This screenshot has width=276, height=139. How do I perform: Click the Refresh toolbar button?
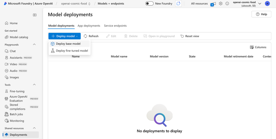click(91, 36)
